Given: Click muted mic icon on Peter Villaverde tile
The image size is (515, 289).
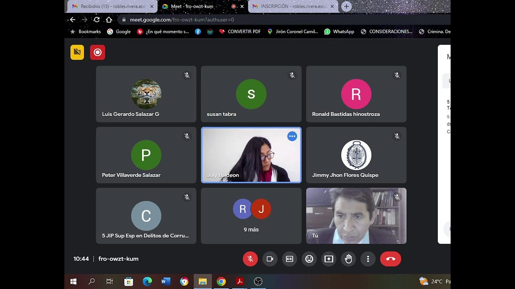Looking at the screenshot, I should point(187,136).
